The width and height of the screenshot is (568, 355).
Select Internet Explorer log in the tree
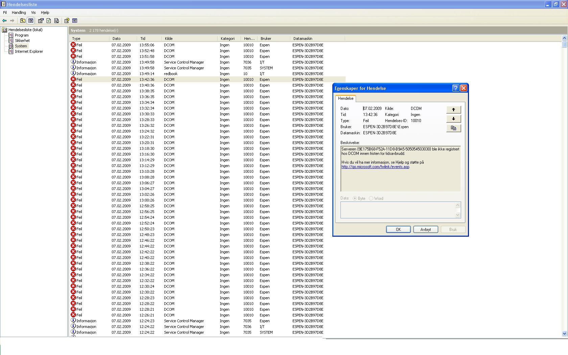tap(29, 51)
